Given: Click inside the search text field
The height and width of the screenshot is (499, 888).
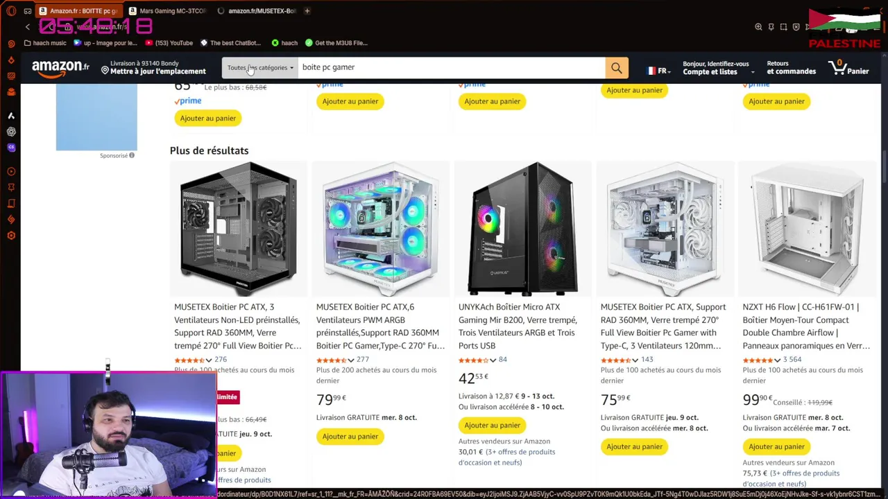Looking at the screenshot, I should point(451,68).
